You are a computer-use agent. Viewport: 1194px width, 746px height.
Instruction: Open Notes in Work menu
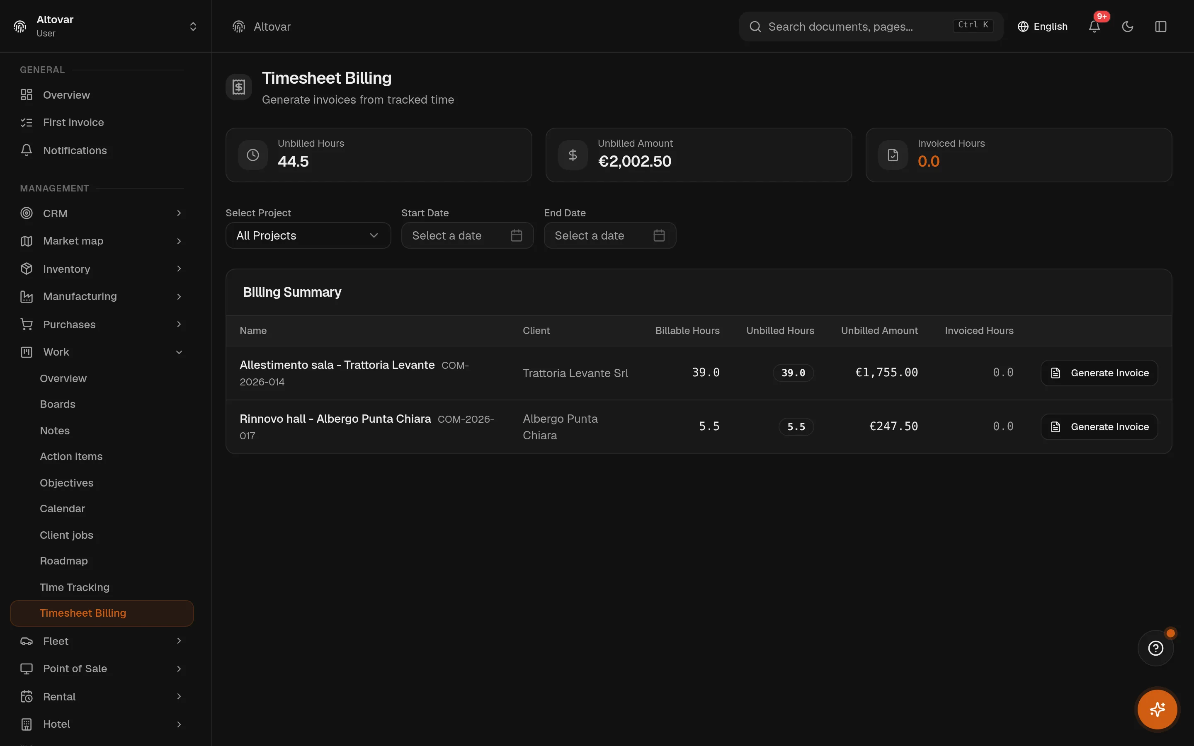[102, 431]
